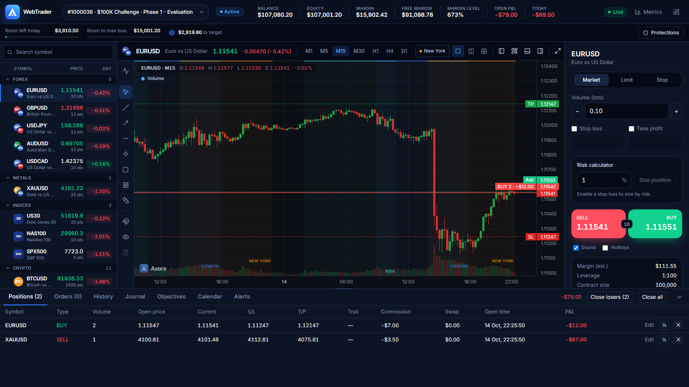
Task: Enable the Hotkeys checkbox
Action: coord(605,248)
